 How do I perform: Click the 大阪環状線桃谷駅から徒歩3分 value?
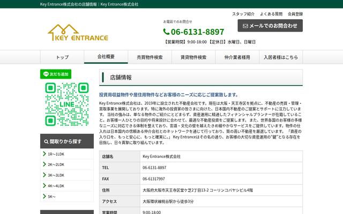[x=168, y=201]
